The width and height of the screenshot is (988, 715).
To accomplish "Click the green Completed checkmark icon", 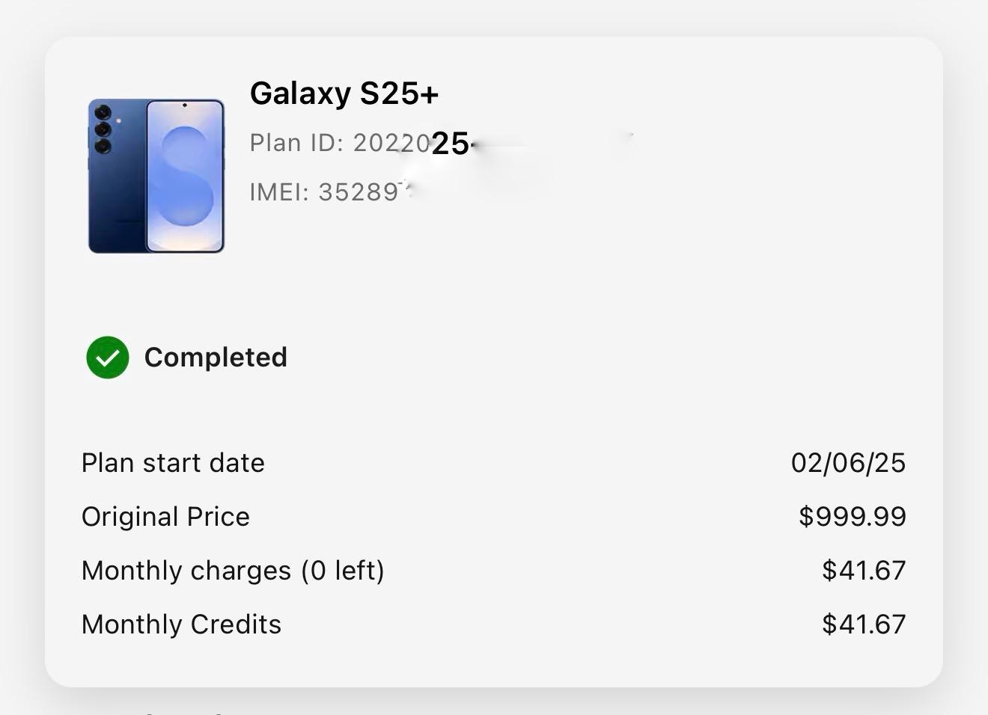I will point(108,357).
